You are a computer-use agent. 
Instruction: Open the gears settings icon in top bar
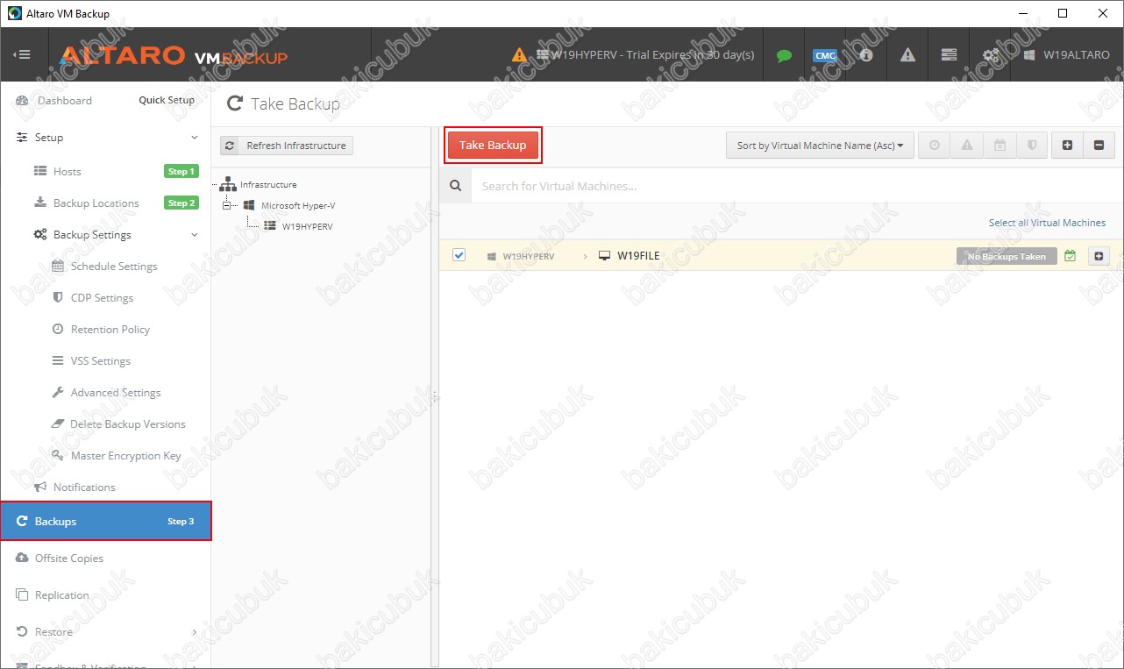[990, 54]
